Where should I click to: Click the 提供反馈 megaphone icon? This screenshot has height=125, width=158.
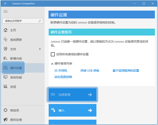point(5,120)
